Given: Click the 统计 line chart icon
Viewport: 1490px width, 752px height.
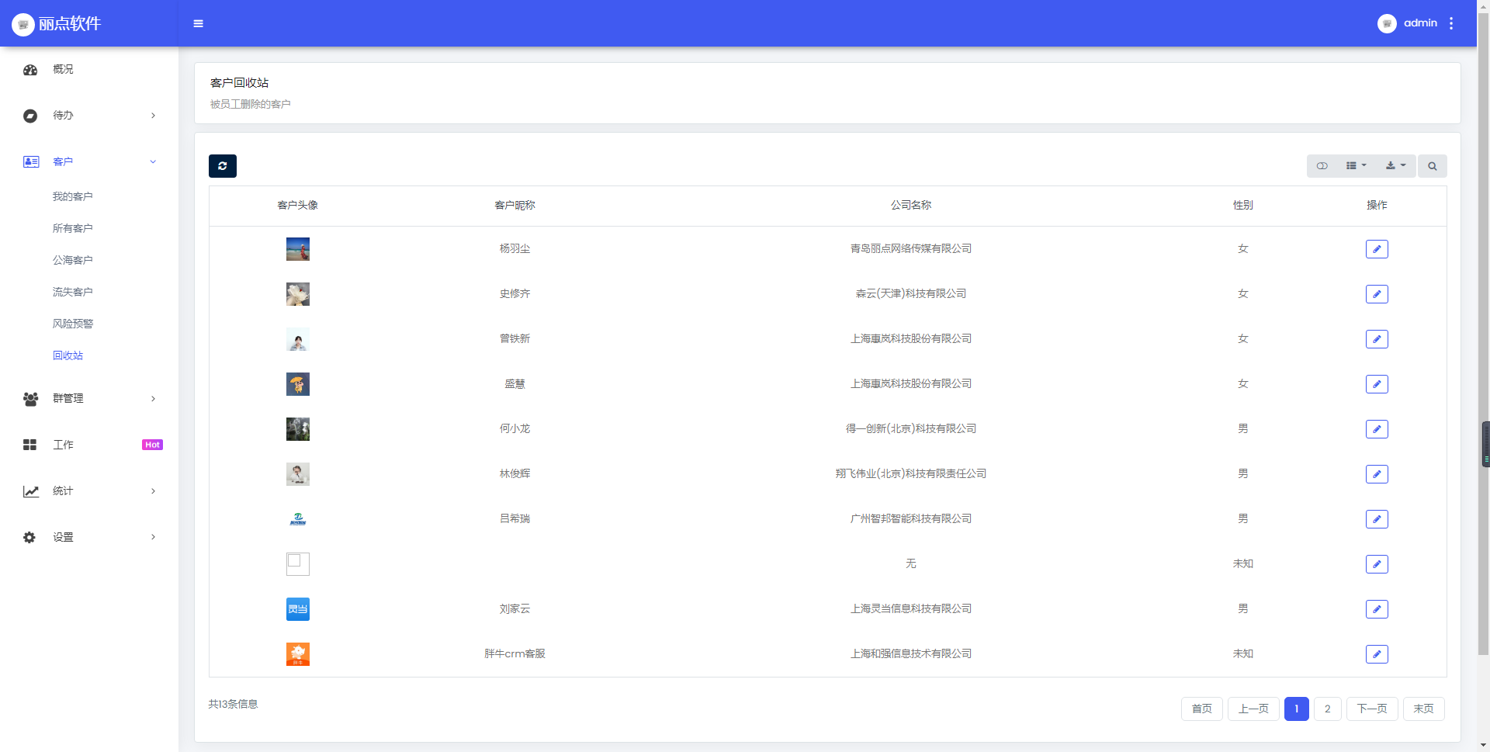Looking at the screenshot, I should (31, 491).
